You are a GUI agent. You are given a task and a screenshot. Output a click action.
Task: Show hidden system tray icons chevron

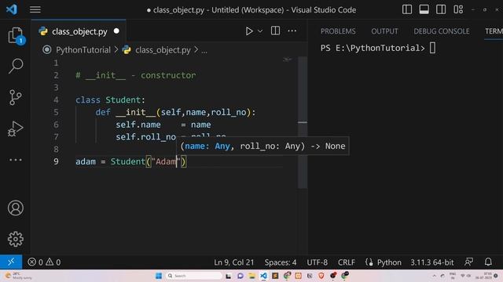coord(434,276)
